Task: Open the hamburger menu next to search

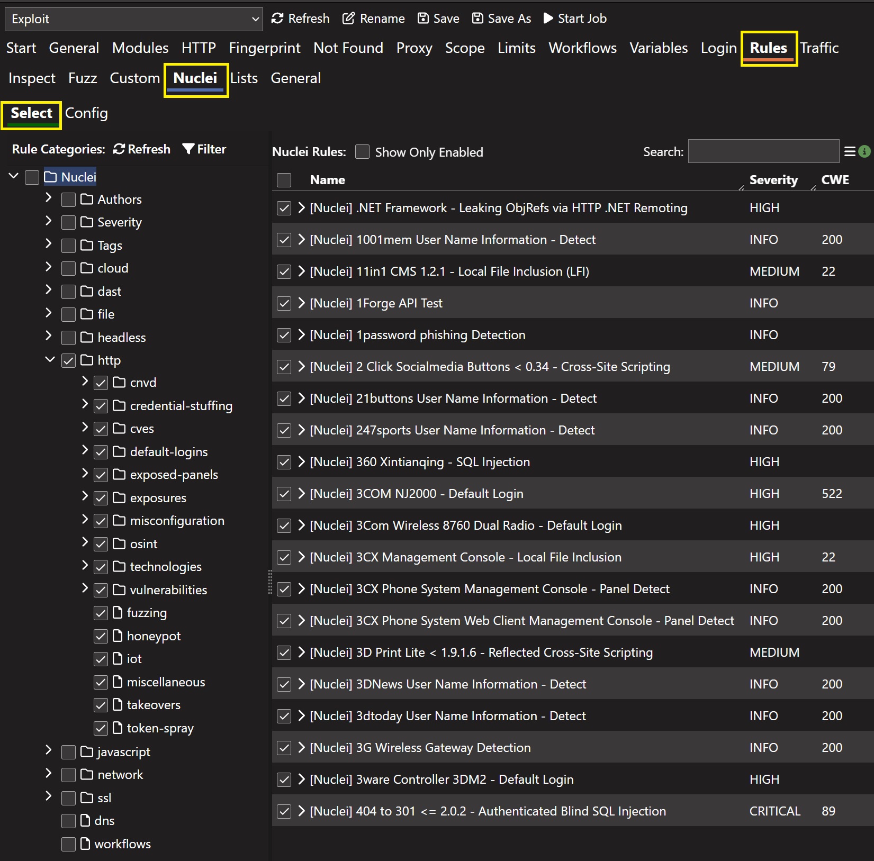Action: click(850, 152)
